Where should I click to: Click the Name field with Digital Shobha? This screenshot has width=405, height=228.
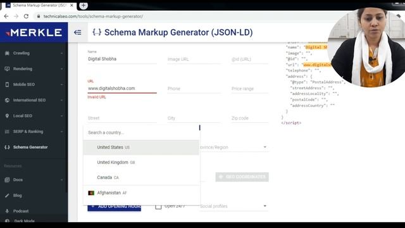coord(122,59)
